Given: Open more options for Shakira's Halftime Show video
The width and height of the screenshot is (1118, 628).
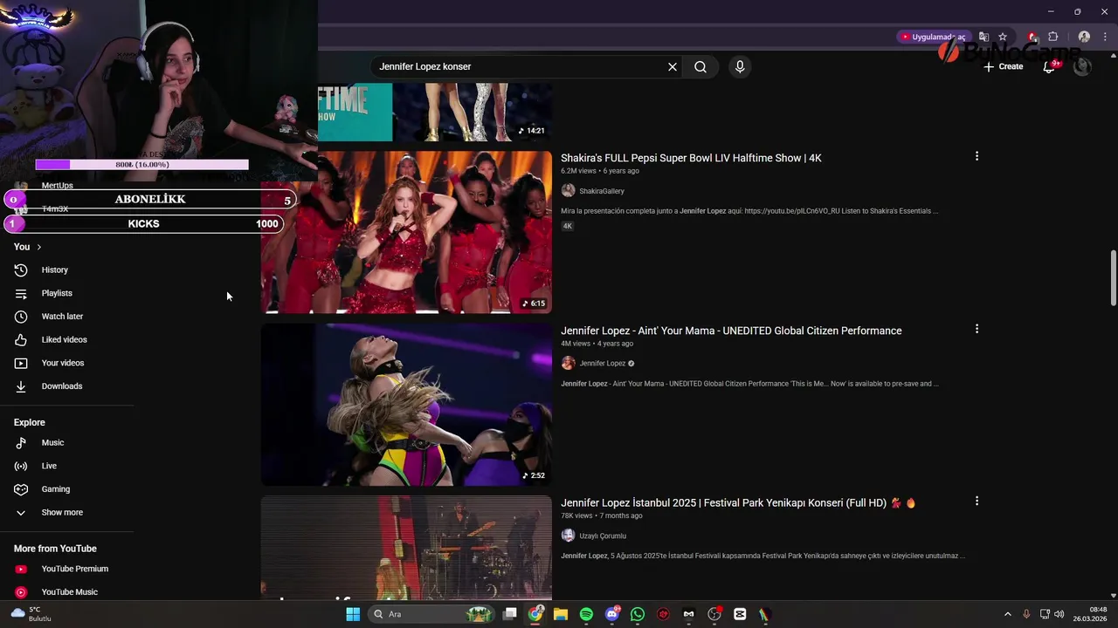Looking at the screenshot, I should coord(977,156).
